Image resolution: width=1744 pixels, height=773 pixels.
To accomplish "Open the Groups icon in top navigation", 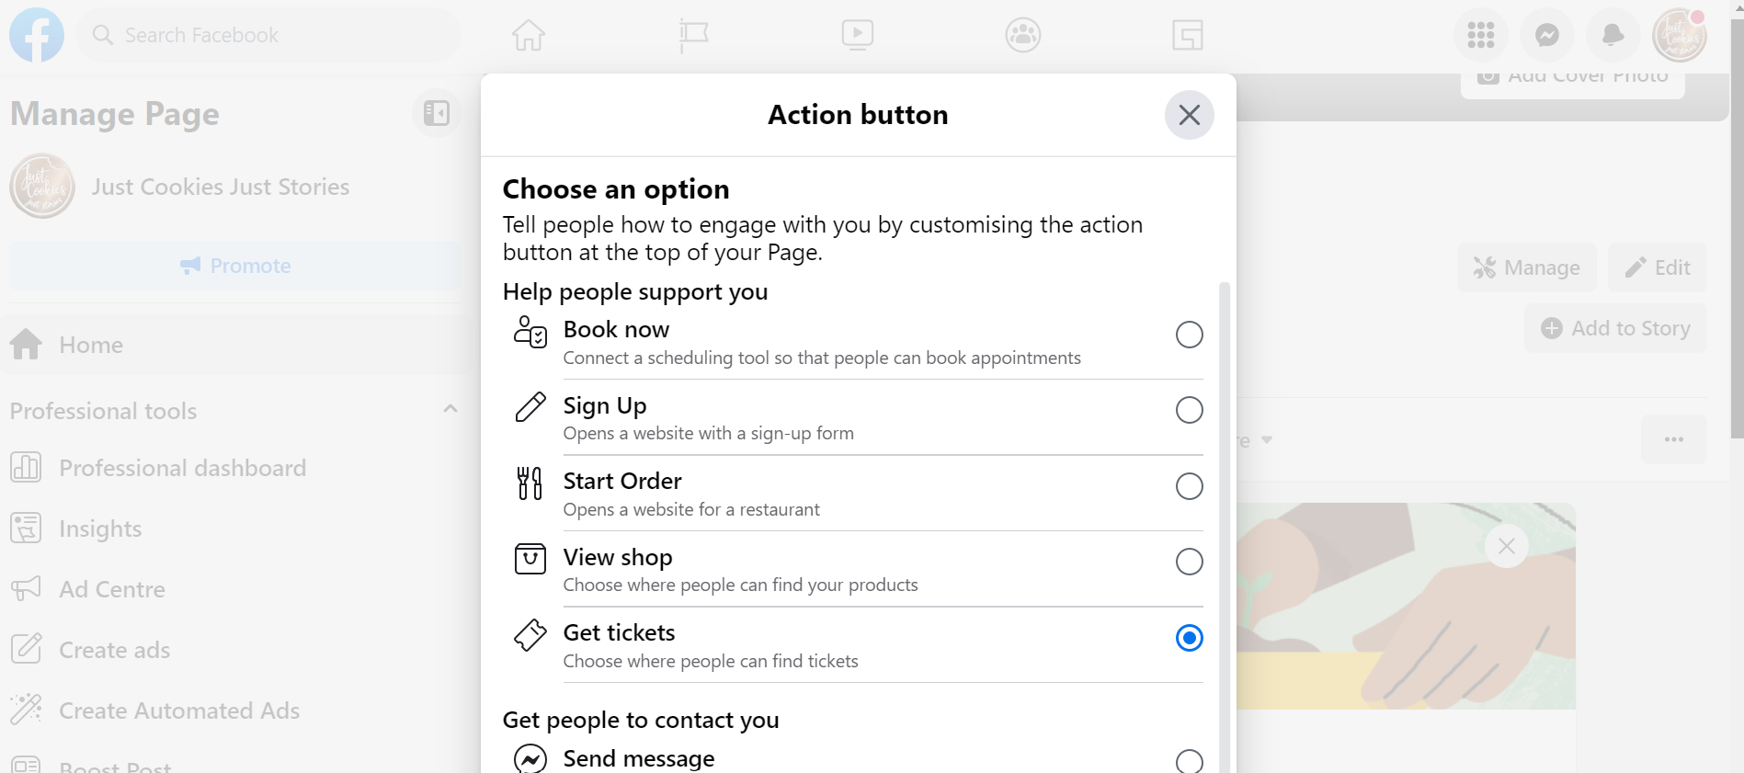I will [x=1023, y=35].
